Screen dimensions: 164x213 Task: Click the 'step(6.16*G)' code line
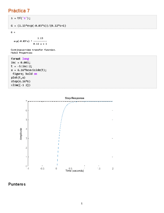[x=21, y=81]
